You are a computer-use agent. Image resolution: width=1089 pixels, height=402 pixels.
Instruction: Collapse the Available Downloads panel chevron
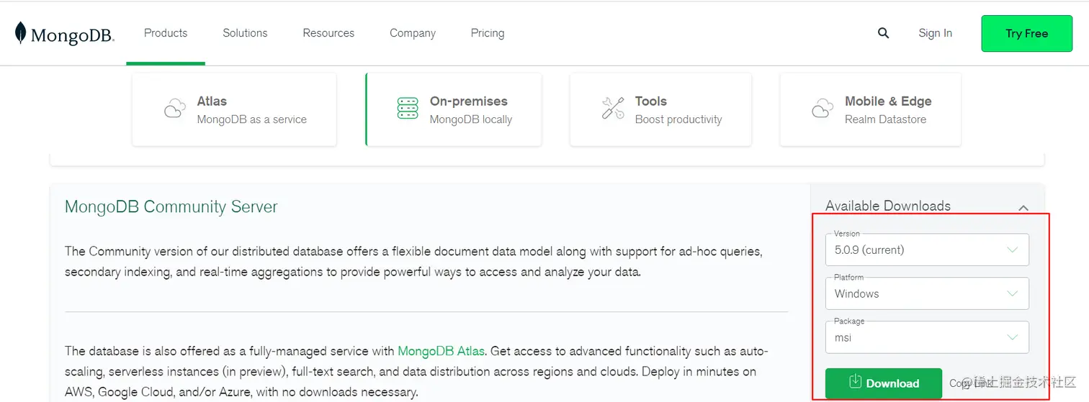pyautogui.click(x=1023, y=207)
